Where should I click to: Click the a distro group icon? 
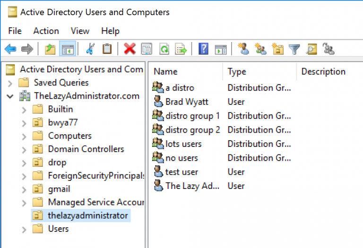pos(158,87)
